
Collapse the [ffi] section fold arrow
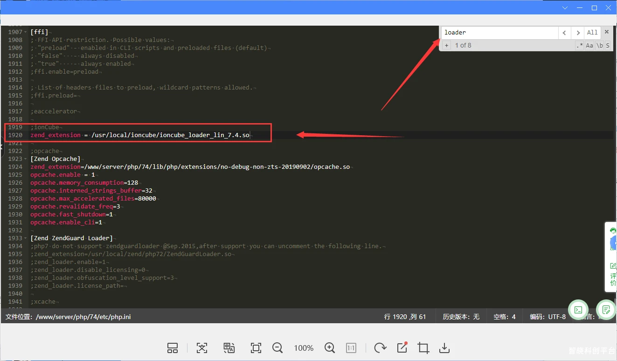coord(26,32)
